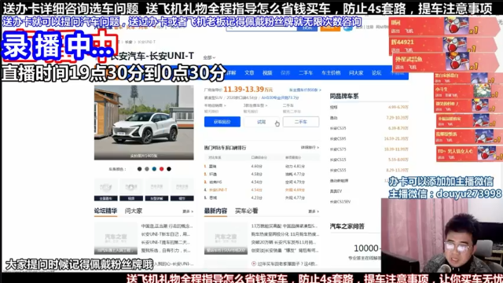Expand the 全部 dropdown next to car title

pyautogui.click(x=209, y=57)
